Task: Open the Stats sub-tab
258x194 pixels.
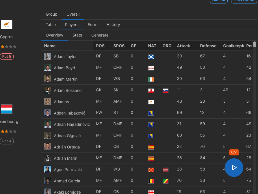Action: (x=77, y=35)
